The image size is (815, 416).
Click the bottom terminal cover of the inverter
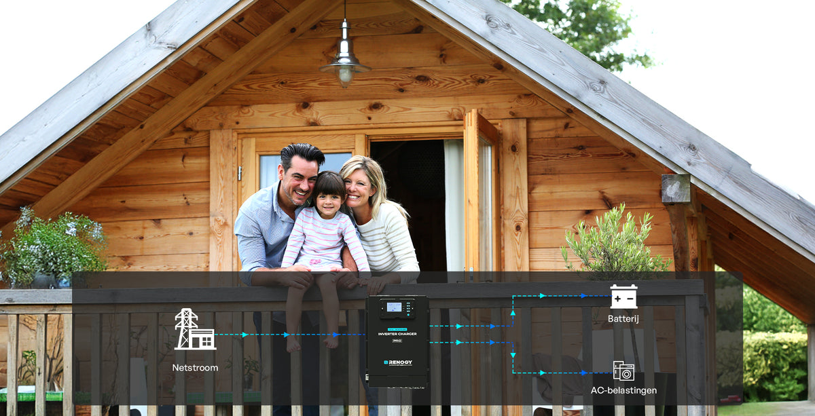(397, 377)
